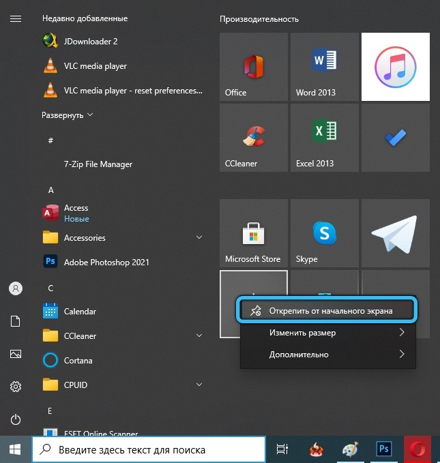Click the C letter header

(50, 288)
